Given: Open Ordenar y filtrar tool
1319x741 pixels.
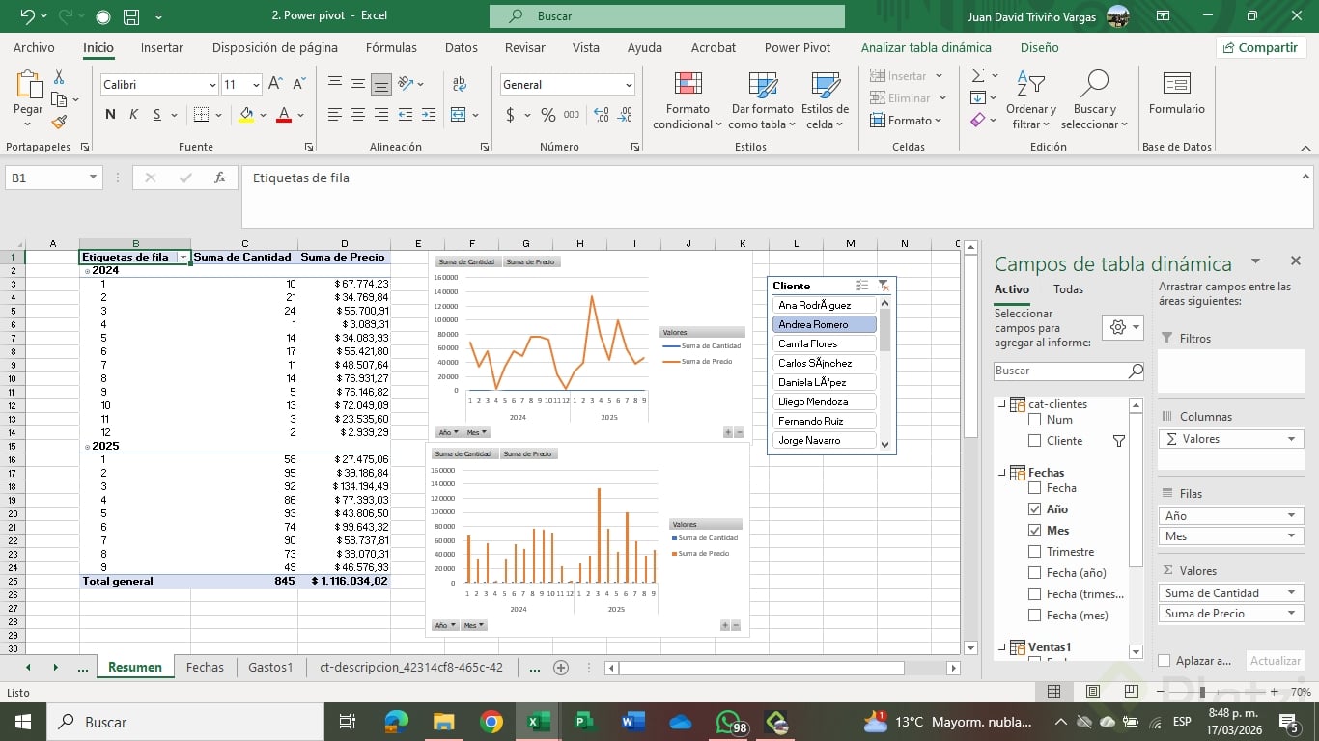Looking at the screenshot, I should [1030, 101].
